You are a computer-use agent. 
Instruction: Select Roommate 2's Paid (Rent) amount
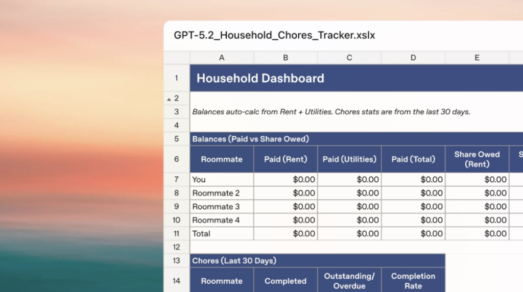pos(286,193)
